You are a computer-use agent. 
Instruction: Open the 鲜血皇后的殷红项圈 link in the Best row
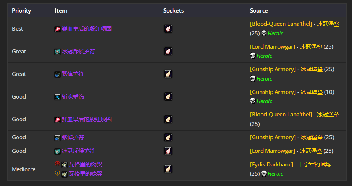pyautogui.click(x=87, y=29)
